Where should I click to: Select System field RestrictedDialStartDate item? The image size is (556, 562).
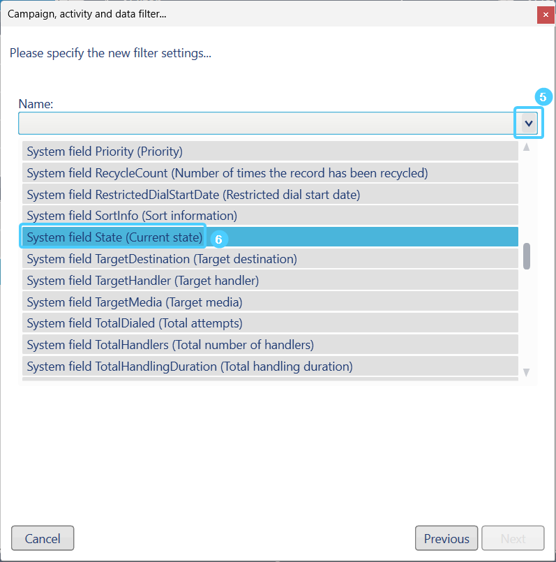click(x=193, y=195)
